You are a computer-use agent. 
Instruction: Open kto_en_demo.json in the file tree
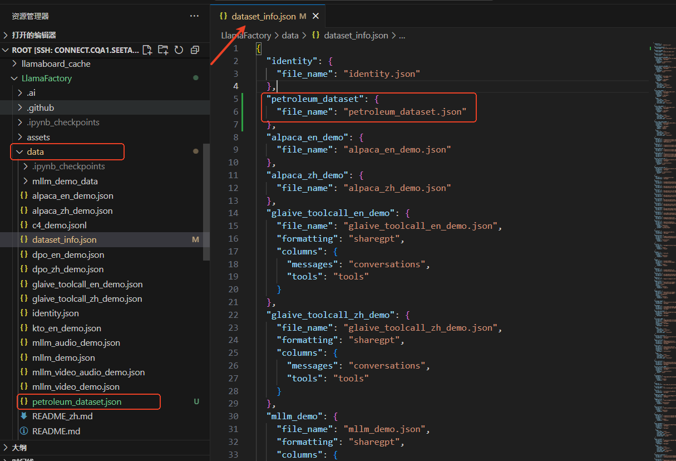coord(67,328)
